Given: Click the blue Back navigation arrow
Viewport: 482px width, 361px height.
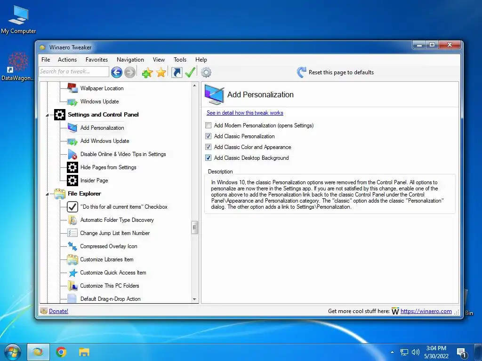Looking at the screenshot, I should (x=117, y=72).
